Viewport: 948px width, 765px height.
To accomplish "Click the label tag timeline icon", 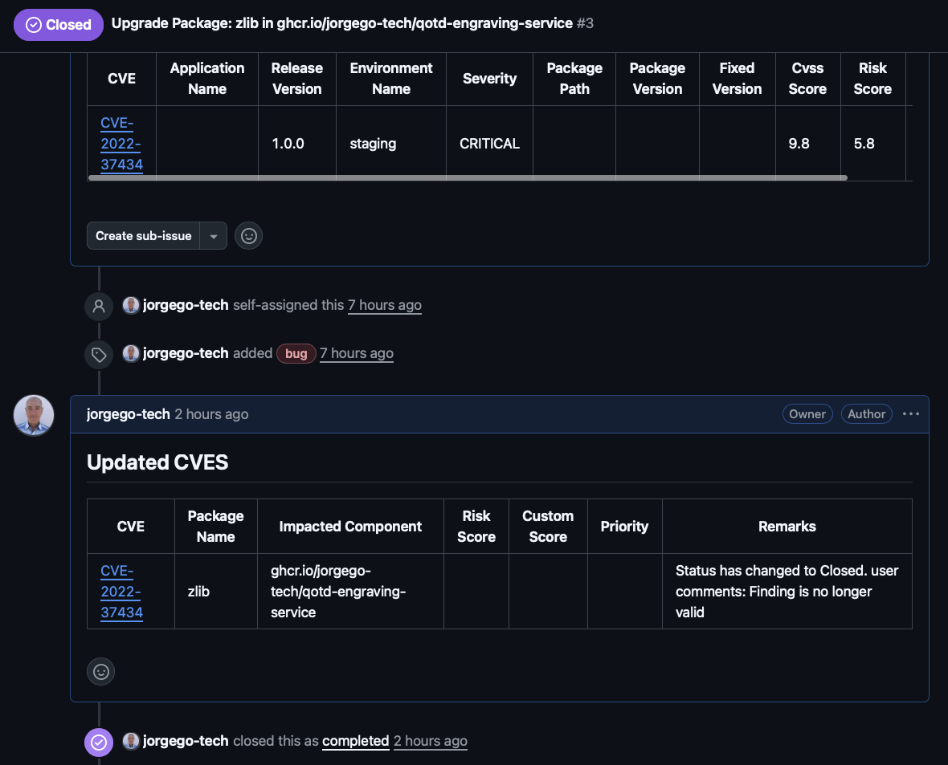I will [99, 354].
